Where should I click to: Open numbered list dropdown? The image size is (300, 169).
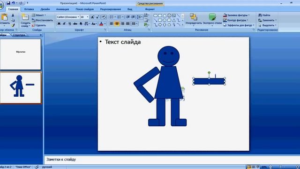pyautogui.click(x=123, y=17)
